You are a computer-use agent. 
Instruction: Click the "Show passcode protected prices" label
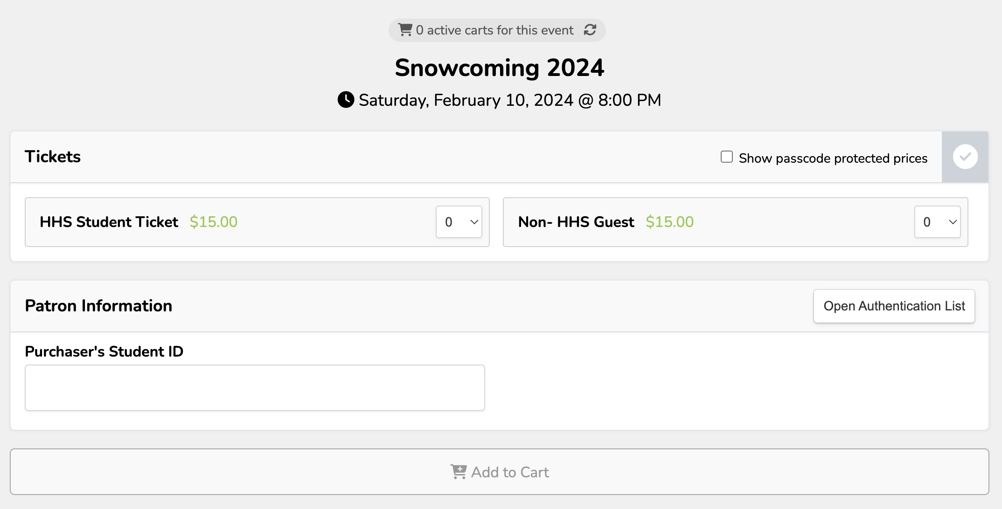click(x=833, y=158)
